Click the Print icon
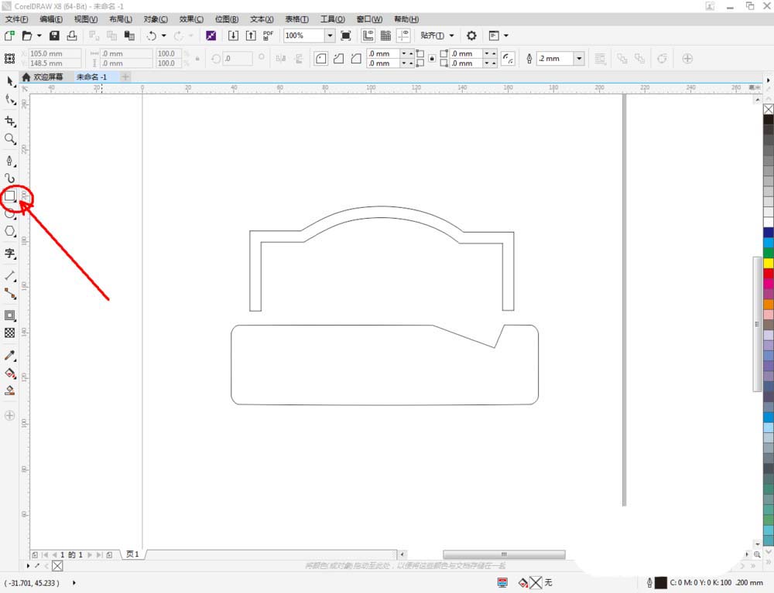The image size is (774, 593). click(x=72, y=36)
